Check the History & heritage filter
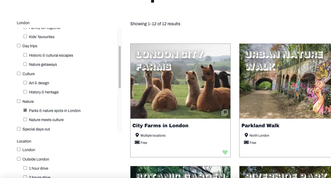 click(25, 92)
